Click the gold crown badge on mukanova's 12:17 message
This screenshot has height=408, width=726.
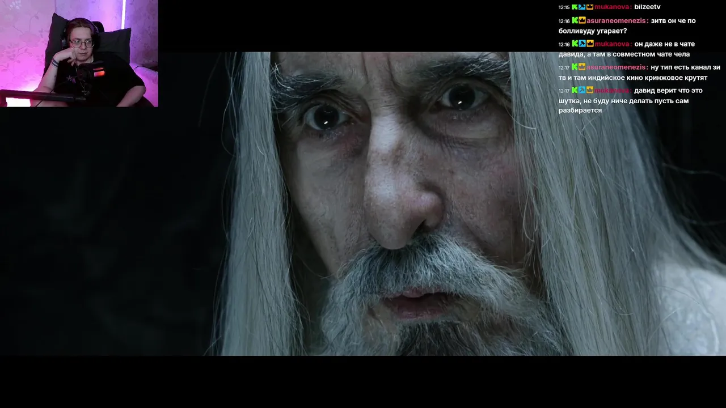[x=590, y=90]
